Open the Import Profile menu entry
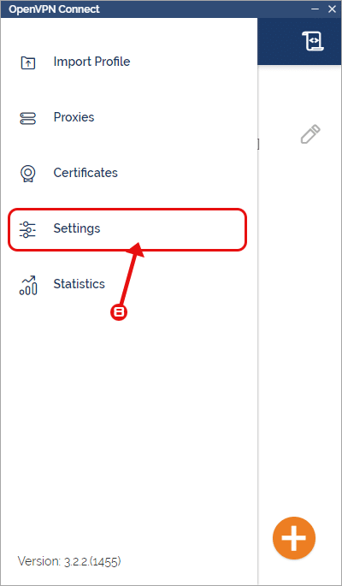This screenshot has height=586, width=342. coord(91,62)
